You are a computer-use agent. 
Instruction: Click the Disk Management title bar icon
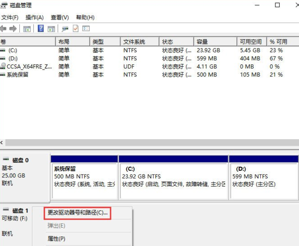(x=4, y=5)
